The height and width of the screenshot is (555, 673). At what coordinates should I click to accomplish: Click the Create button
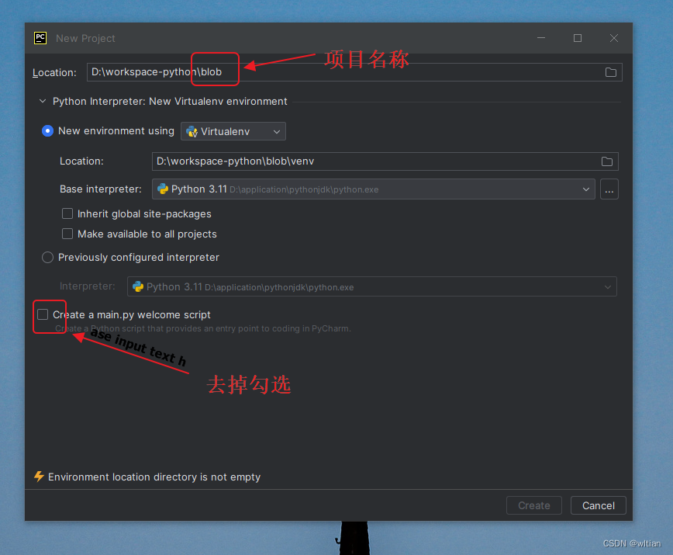(534, 505)
